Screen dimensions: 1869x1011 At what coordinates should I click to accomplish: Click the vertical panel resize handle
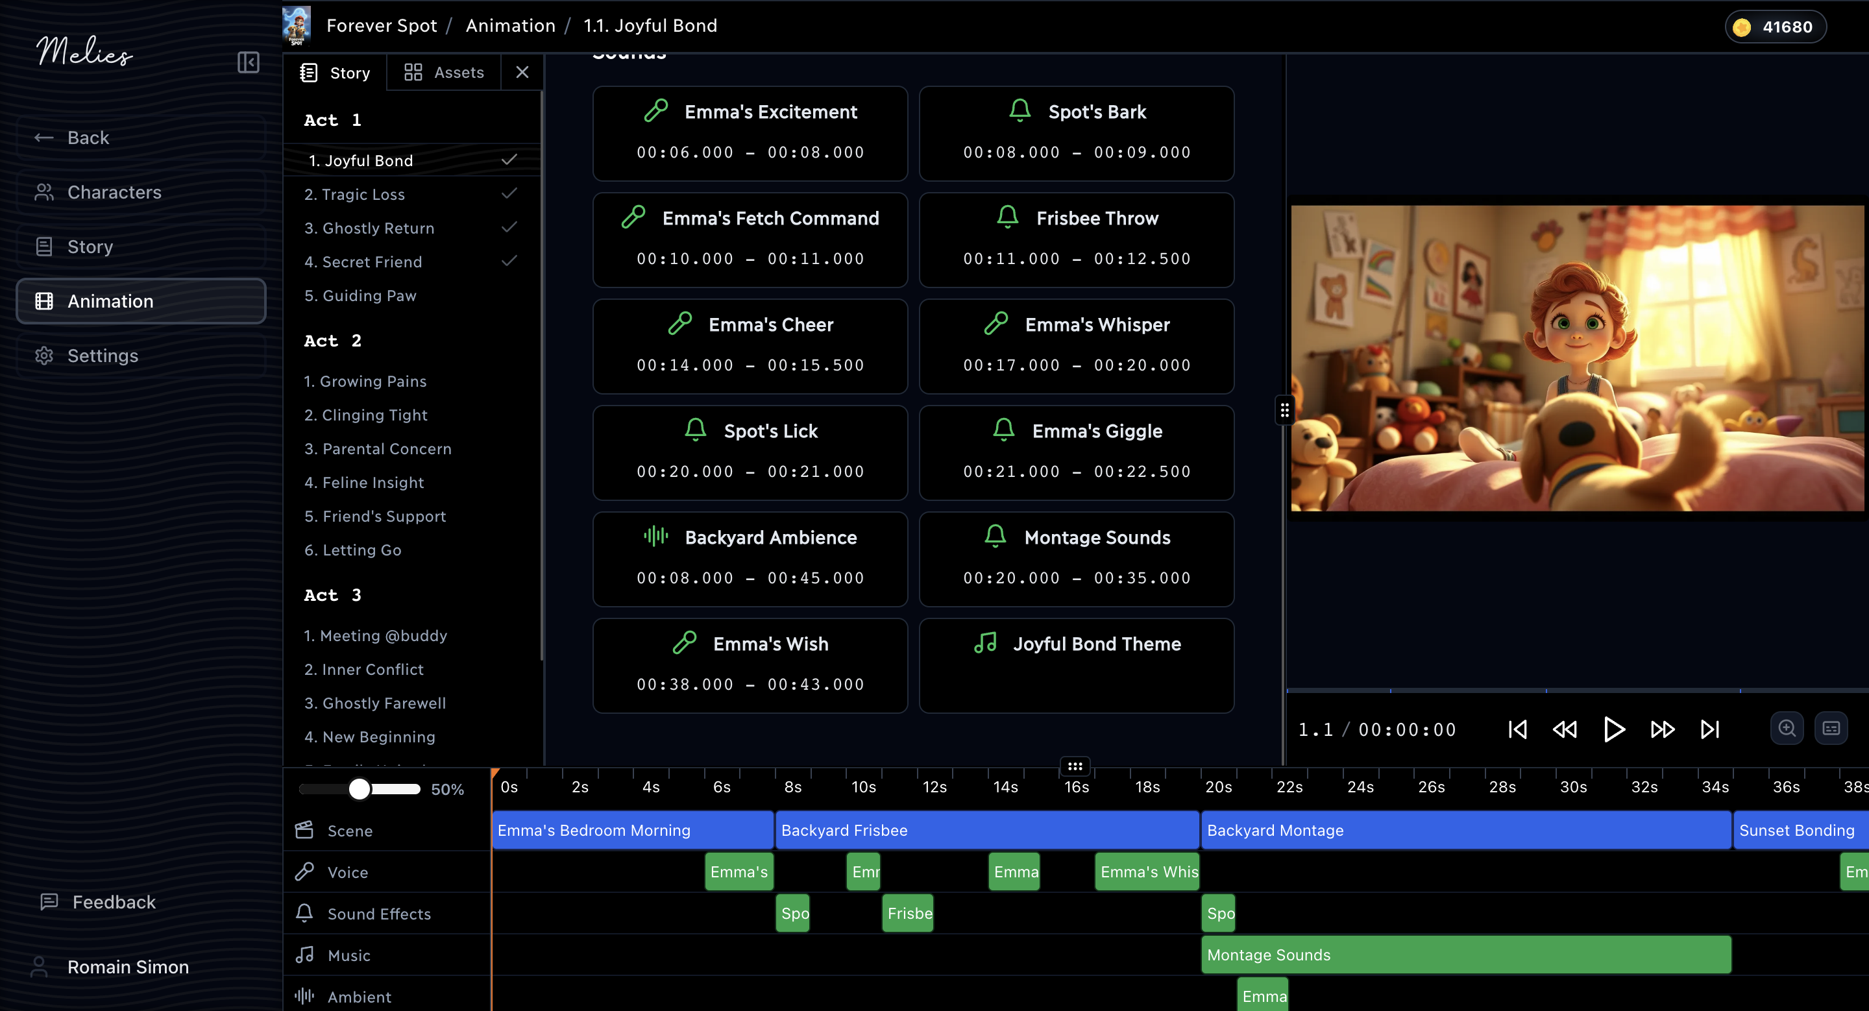pyautogui.click(x=1284, y=411)
